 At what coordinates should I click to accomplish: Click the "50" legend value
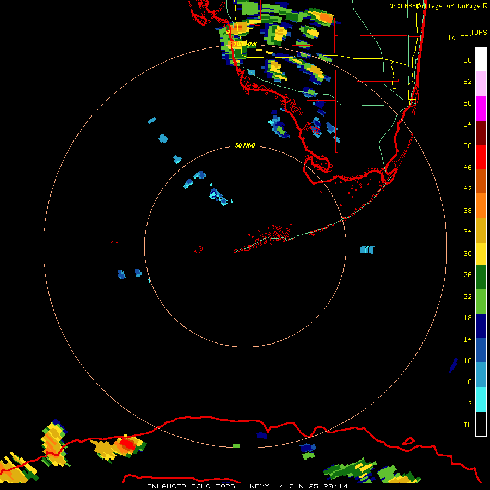468,145
